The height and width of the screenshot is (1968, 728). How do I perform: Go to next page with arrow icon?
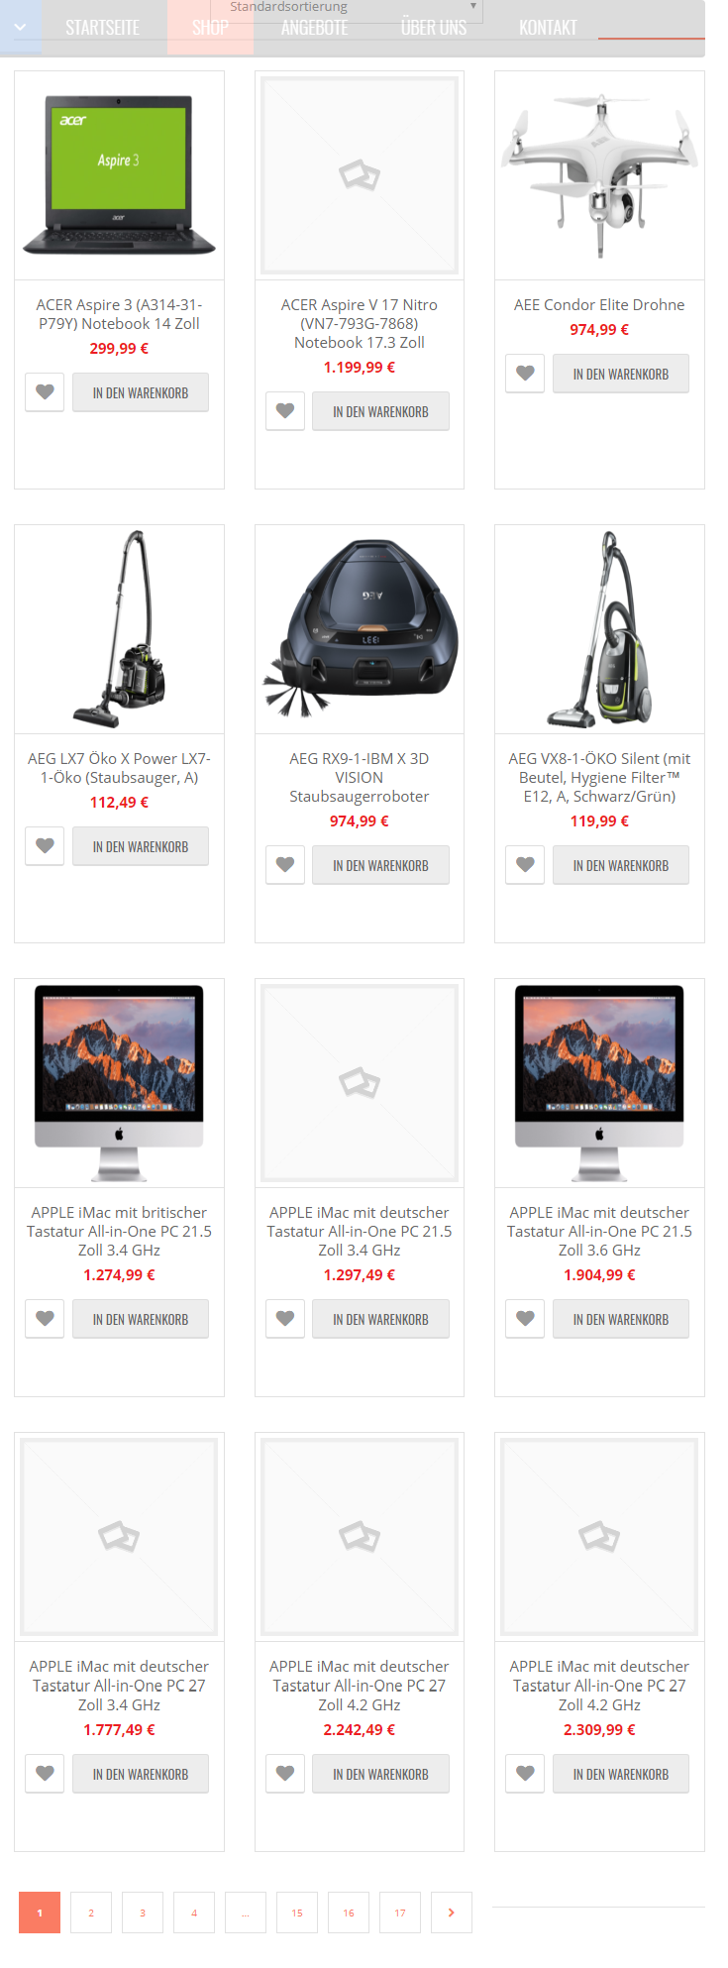point(452,1913)
